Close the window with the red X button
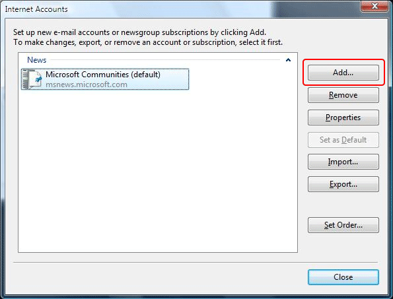Screen dimensions: 393x299 coord(375,5)
